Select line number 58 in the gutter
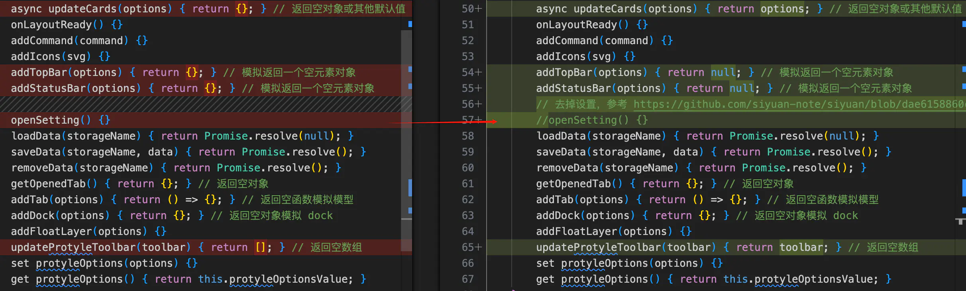The height and width of the screenshot is (291, 966). tap(468, 136)
